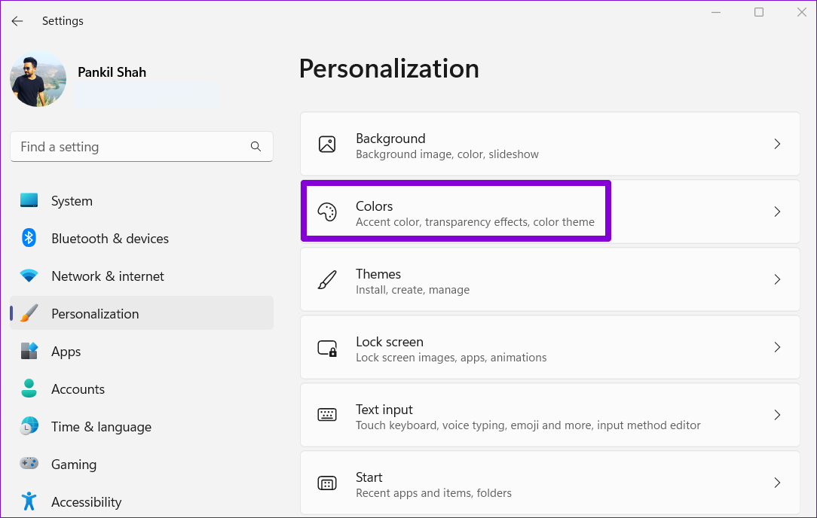Click the Apps icon in sidebar

29,351
